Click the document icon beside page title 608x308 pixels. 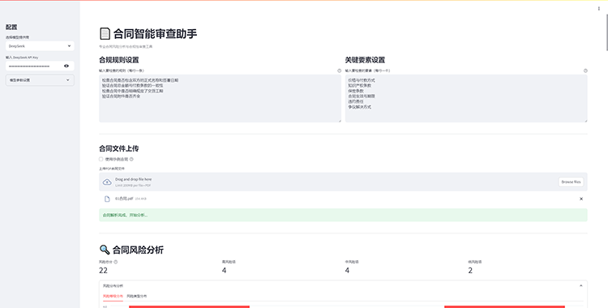point(105,34)
